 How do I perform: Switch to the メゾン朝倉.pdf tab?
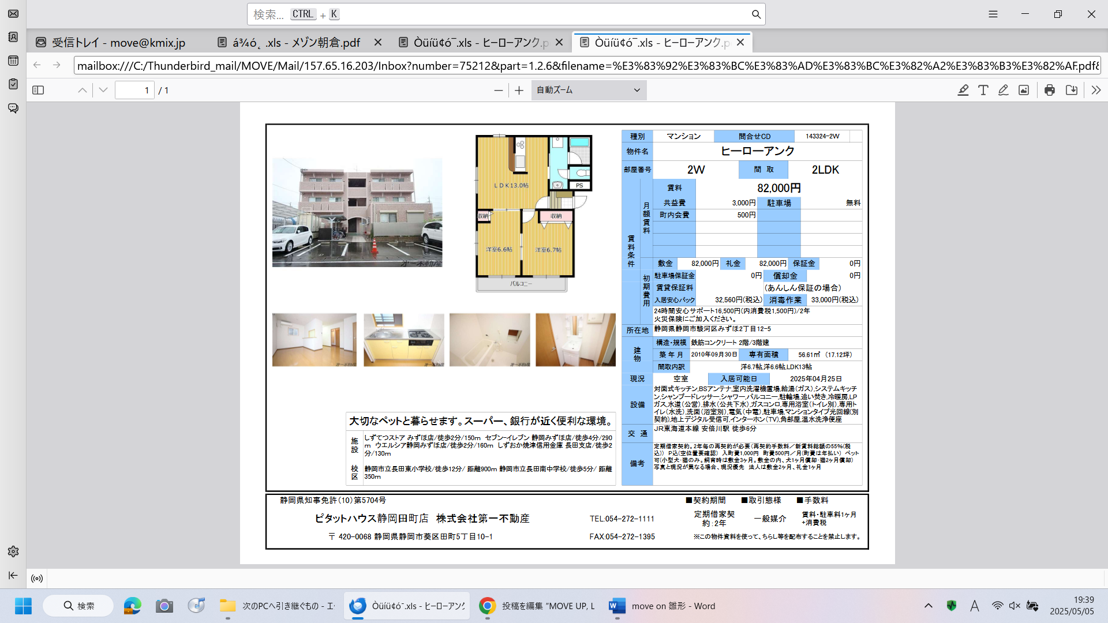point(295,43)
